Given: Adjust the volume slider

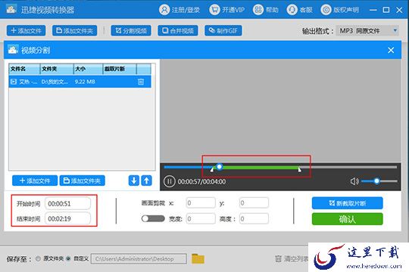Looking at the screenshot, I should pyautogui.click(x=379, y=181).
